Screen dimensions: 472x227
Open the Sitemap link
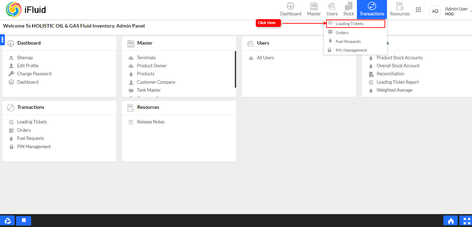(25, 58)
